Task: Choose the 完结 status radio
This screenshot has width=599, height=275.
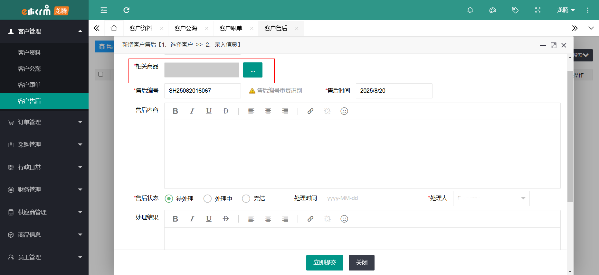Action: tap(246, 199)
